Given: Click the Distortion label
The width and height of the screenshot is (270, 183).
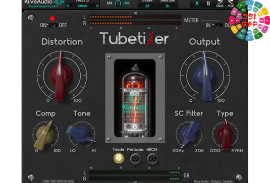Looking at the screenshot, I should (62, 42).
